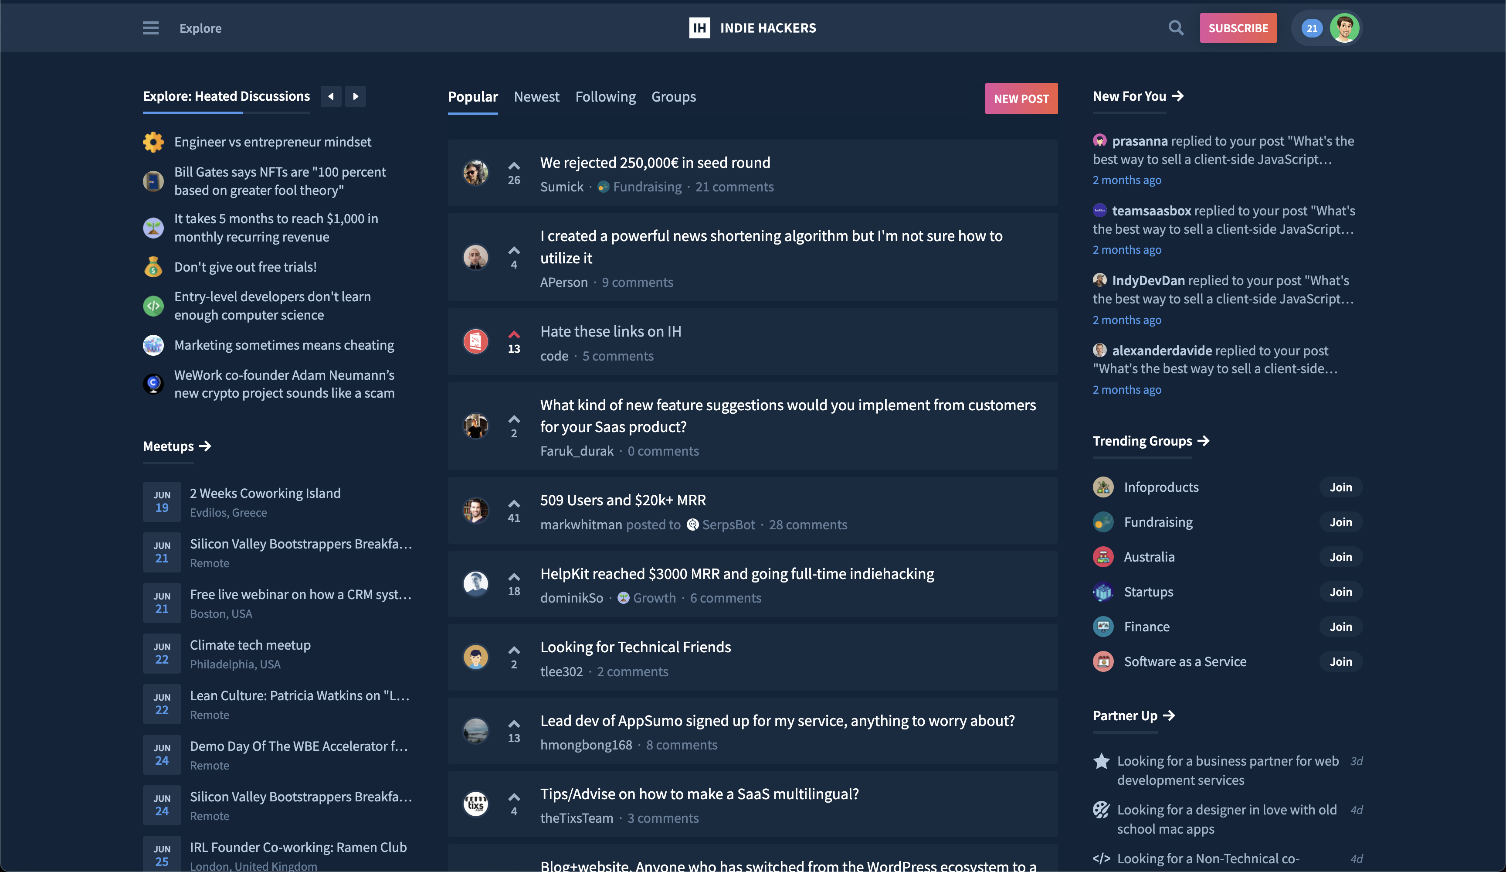The image size is (1506, 872).
Task: Open the notifications badge showing 21
Action: pyautogui.click(x=1312, y=28)
